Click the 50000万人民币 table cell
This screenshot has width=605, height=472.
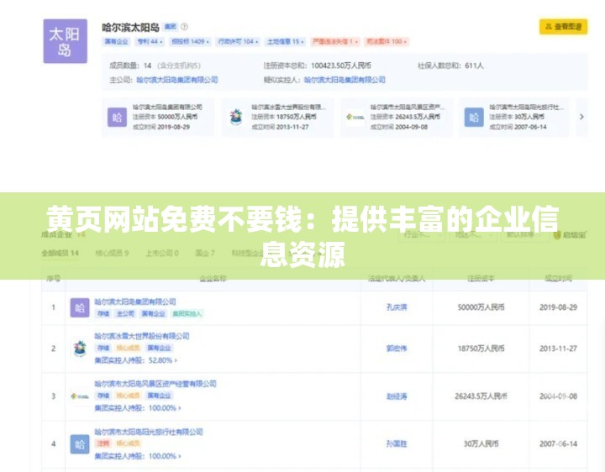pos(481,307)
